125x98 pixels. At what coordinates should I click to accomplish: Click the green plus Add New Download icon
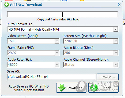click(7, 5)
